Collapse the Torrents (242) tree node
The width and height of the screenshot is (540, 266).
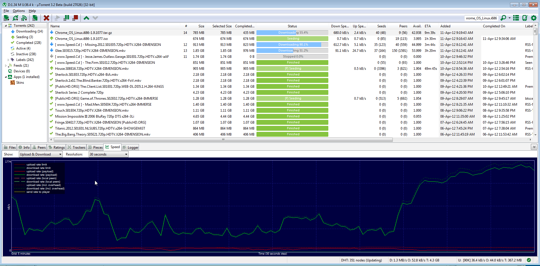[x=6, y=26]
